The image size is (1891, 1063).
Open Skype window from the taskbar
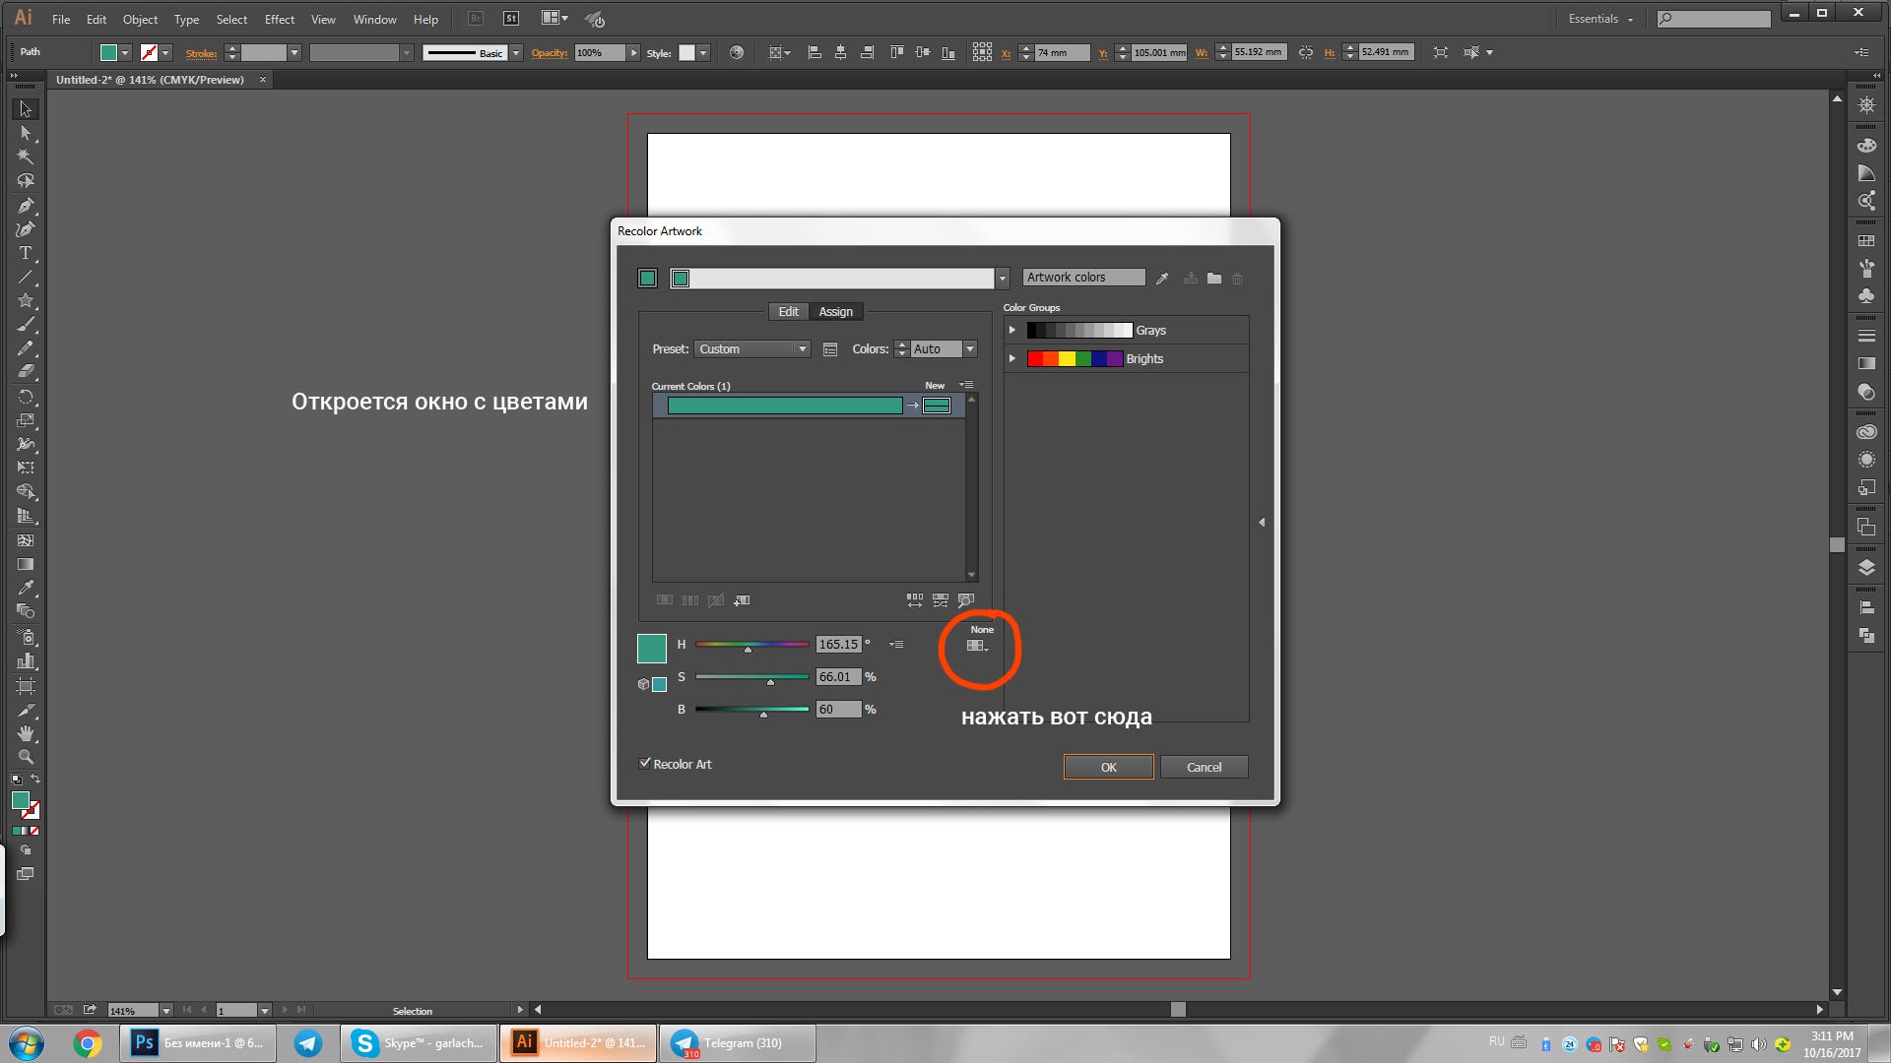pos(419,1043)
